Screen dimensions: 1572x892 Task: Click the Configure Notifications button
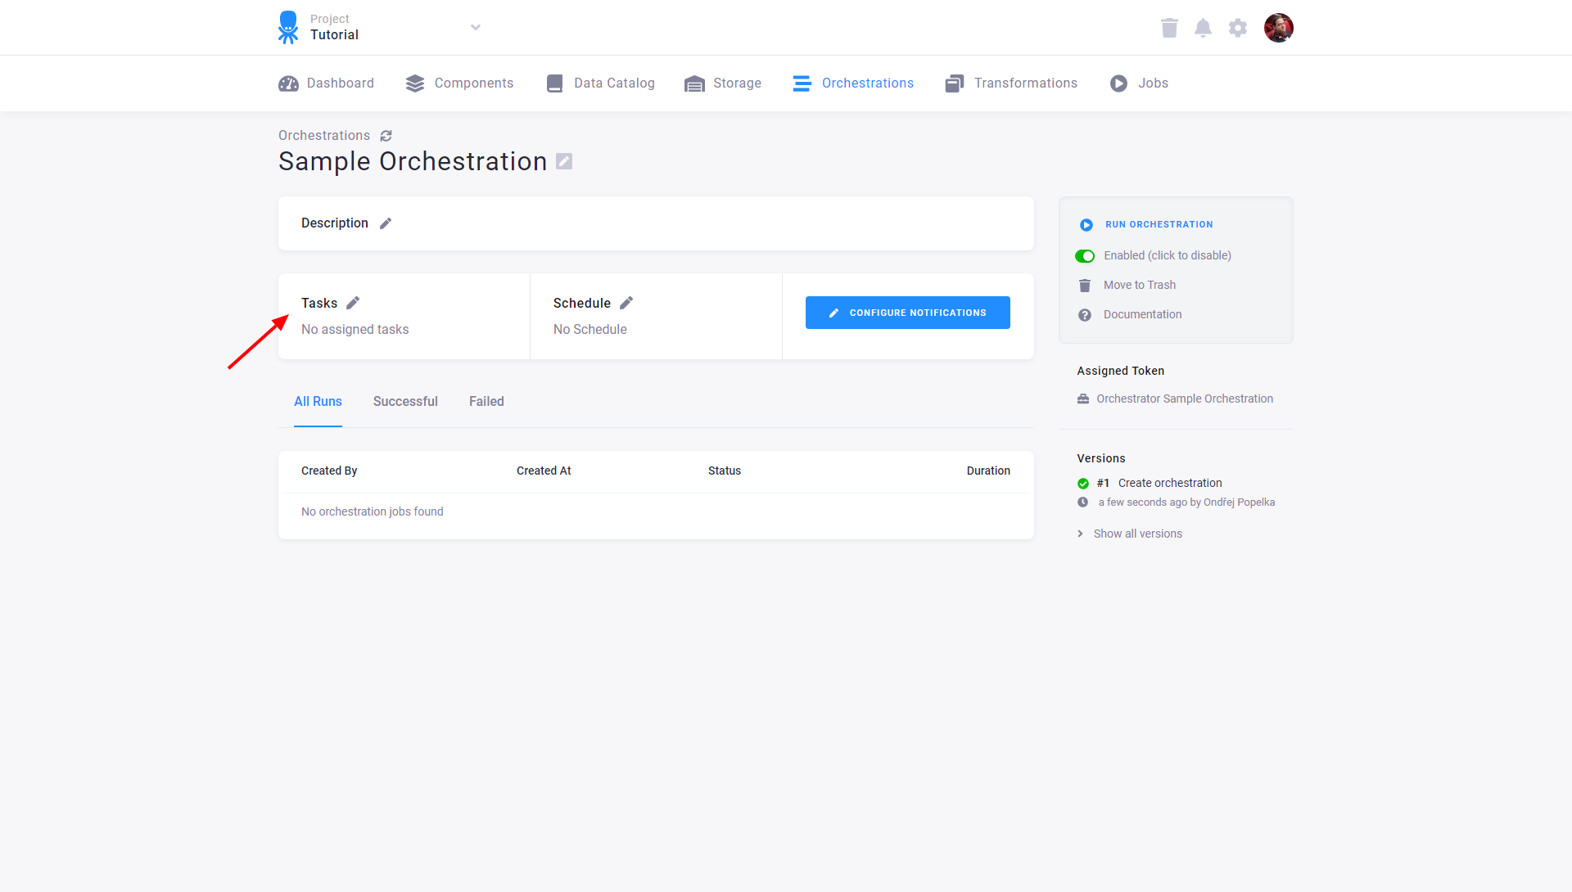[x=907, y=312]
